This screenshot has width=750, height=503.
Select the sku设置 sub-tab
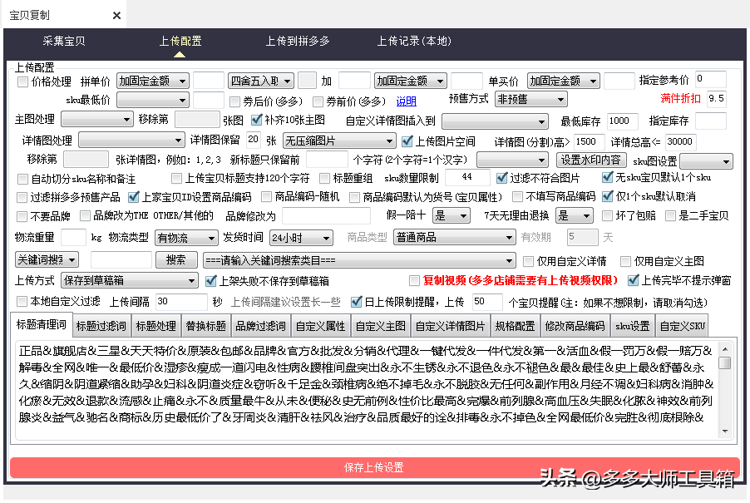(x=632, y=324)
